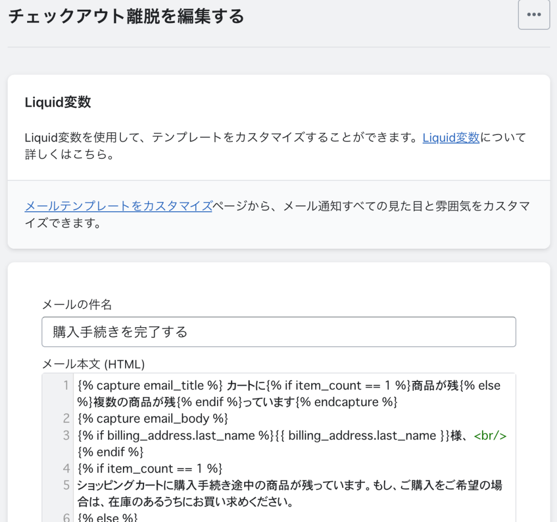This screenshot has height=522, width=557.
Task: Open the more actions (…) menu
Action: click(534, 15)
